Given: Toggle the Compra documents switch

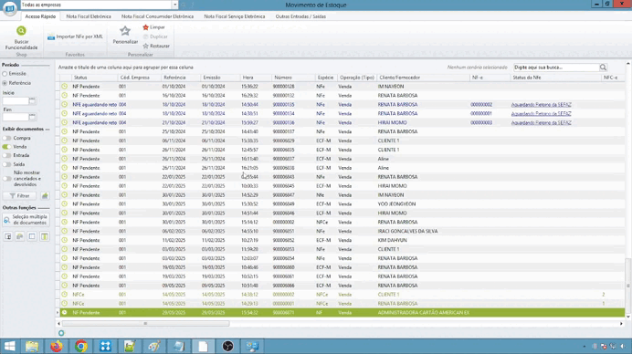Looking at the screenshot, I should pos(6,138).
